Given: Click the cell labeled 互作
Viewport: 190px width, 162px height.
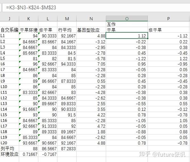Looking at the screenshot, I should tap(127, 24).
